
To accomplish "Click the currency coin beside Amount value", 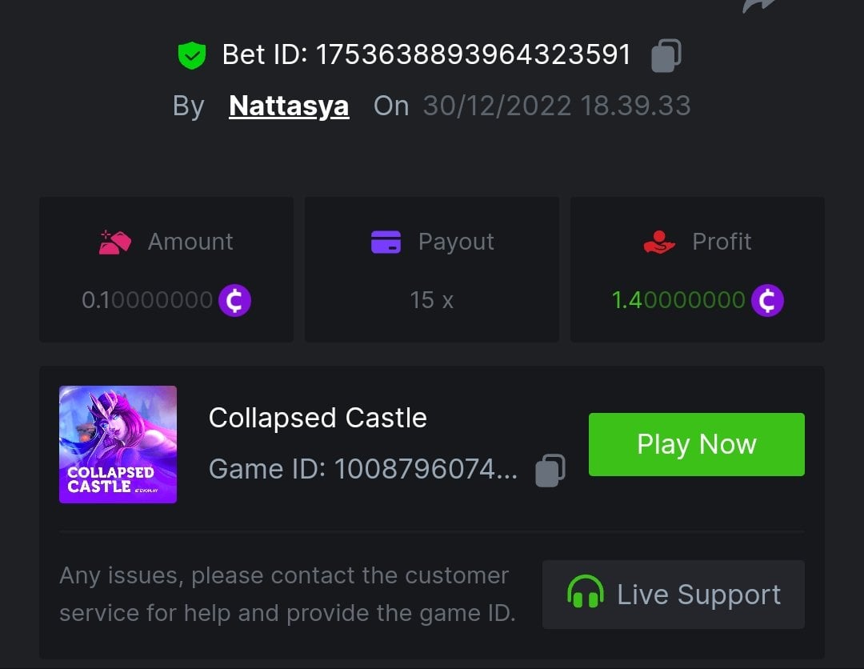I will tap(234, 300).
